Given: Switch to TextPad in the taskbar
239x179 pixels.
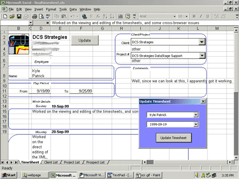Looking at the screenshot, I should pyautogui.click(x=120, y=175).
